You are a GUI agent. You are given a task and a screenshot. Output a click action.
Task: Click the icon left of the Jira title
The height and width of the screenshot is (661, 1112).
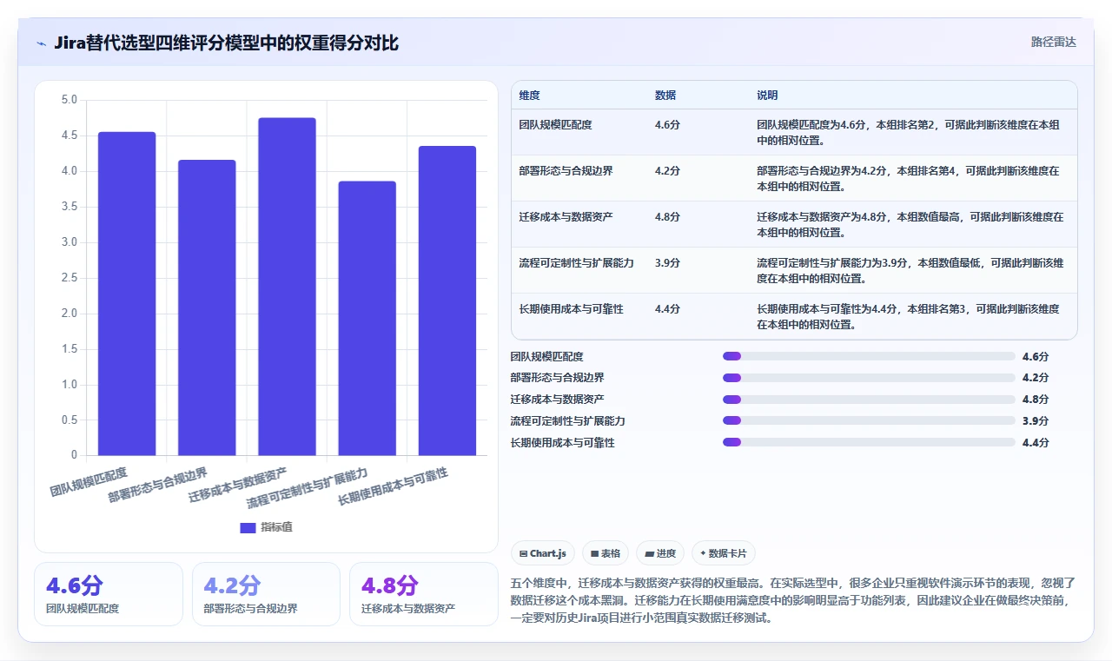(x=41, y=43)
